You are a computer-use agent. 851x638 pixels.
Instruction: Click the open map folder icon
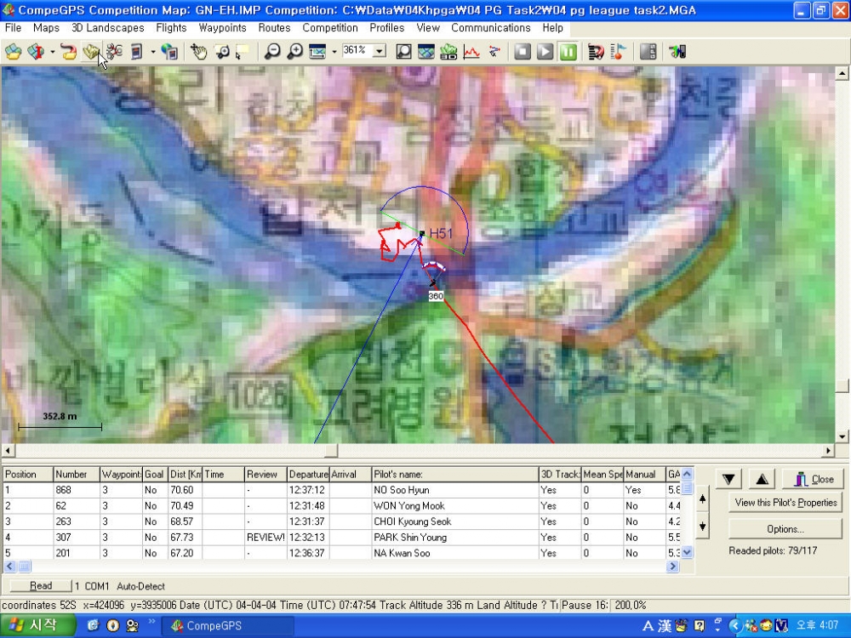point(13,52)
